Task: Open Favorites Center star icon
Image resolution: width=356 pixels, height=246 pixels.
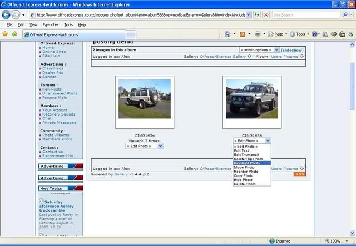Action: [x=5, y=34]
